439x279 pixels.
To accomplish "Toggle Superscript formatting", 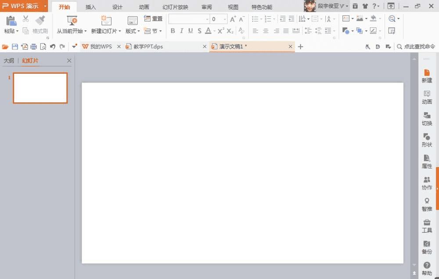I will click(221, 31).
